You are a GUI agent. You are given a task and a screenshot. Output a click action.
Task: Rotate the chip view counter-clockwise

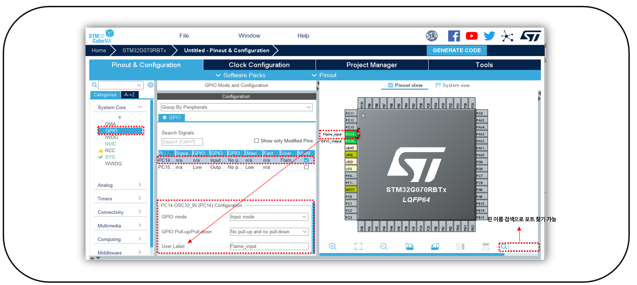(435, 247)
